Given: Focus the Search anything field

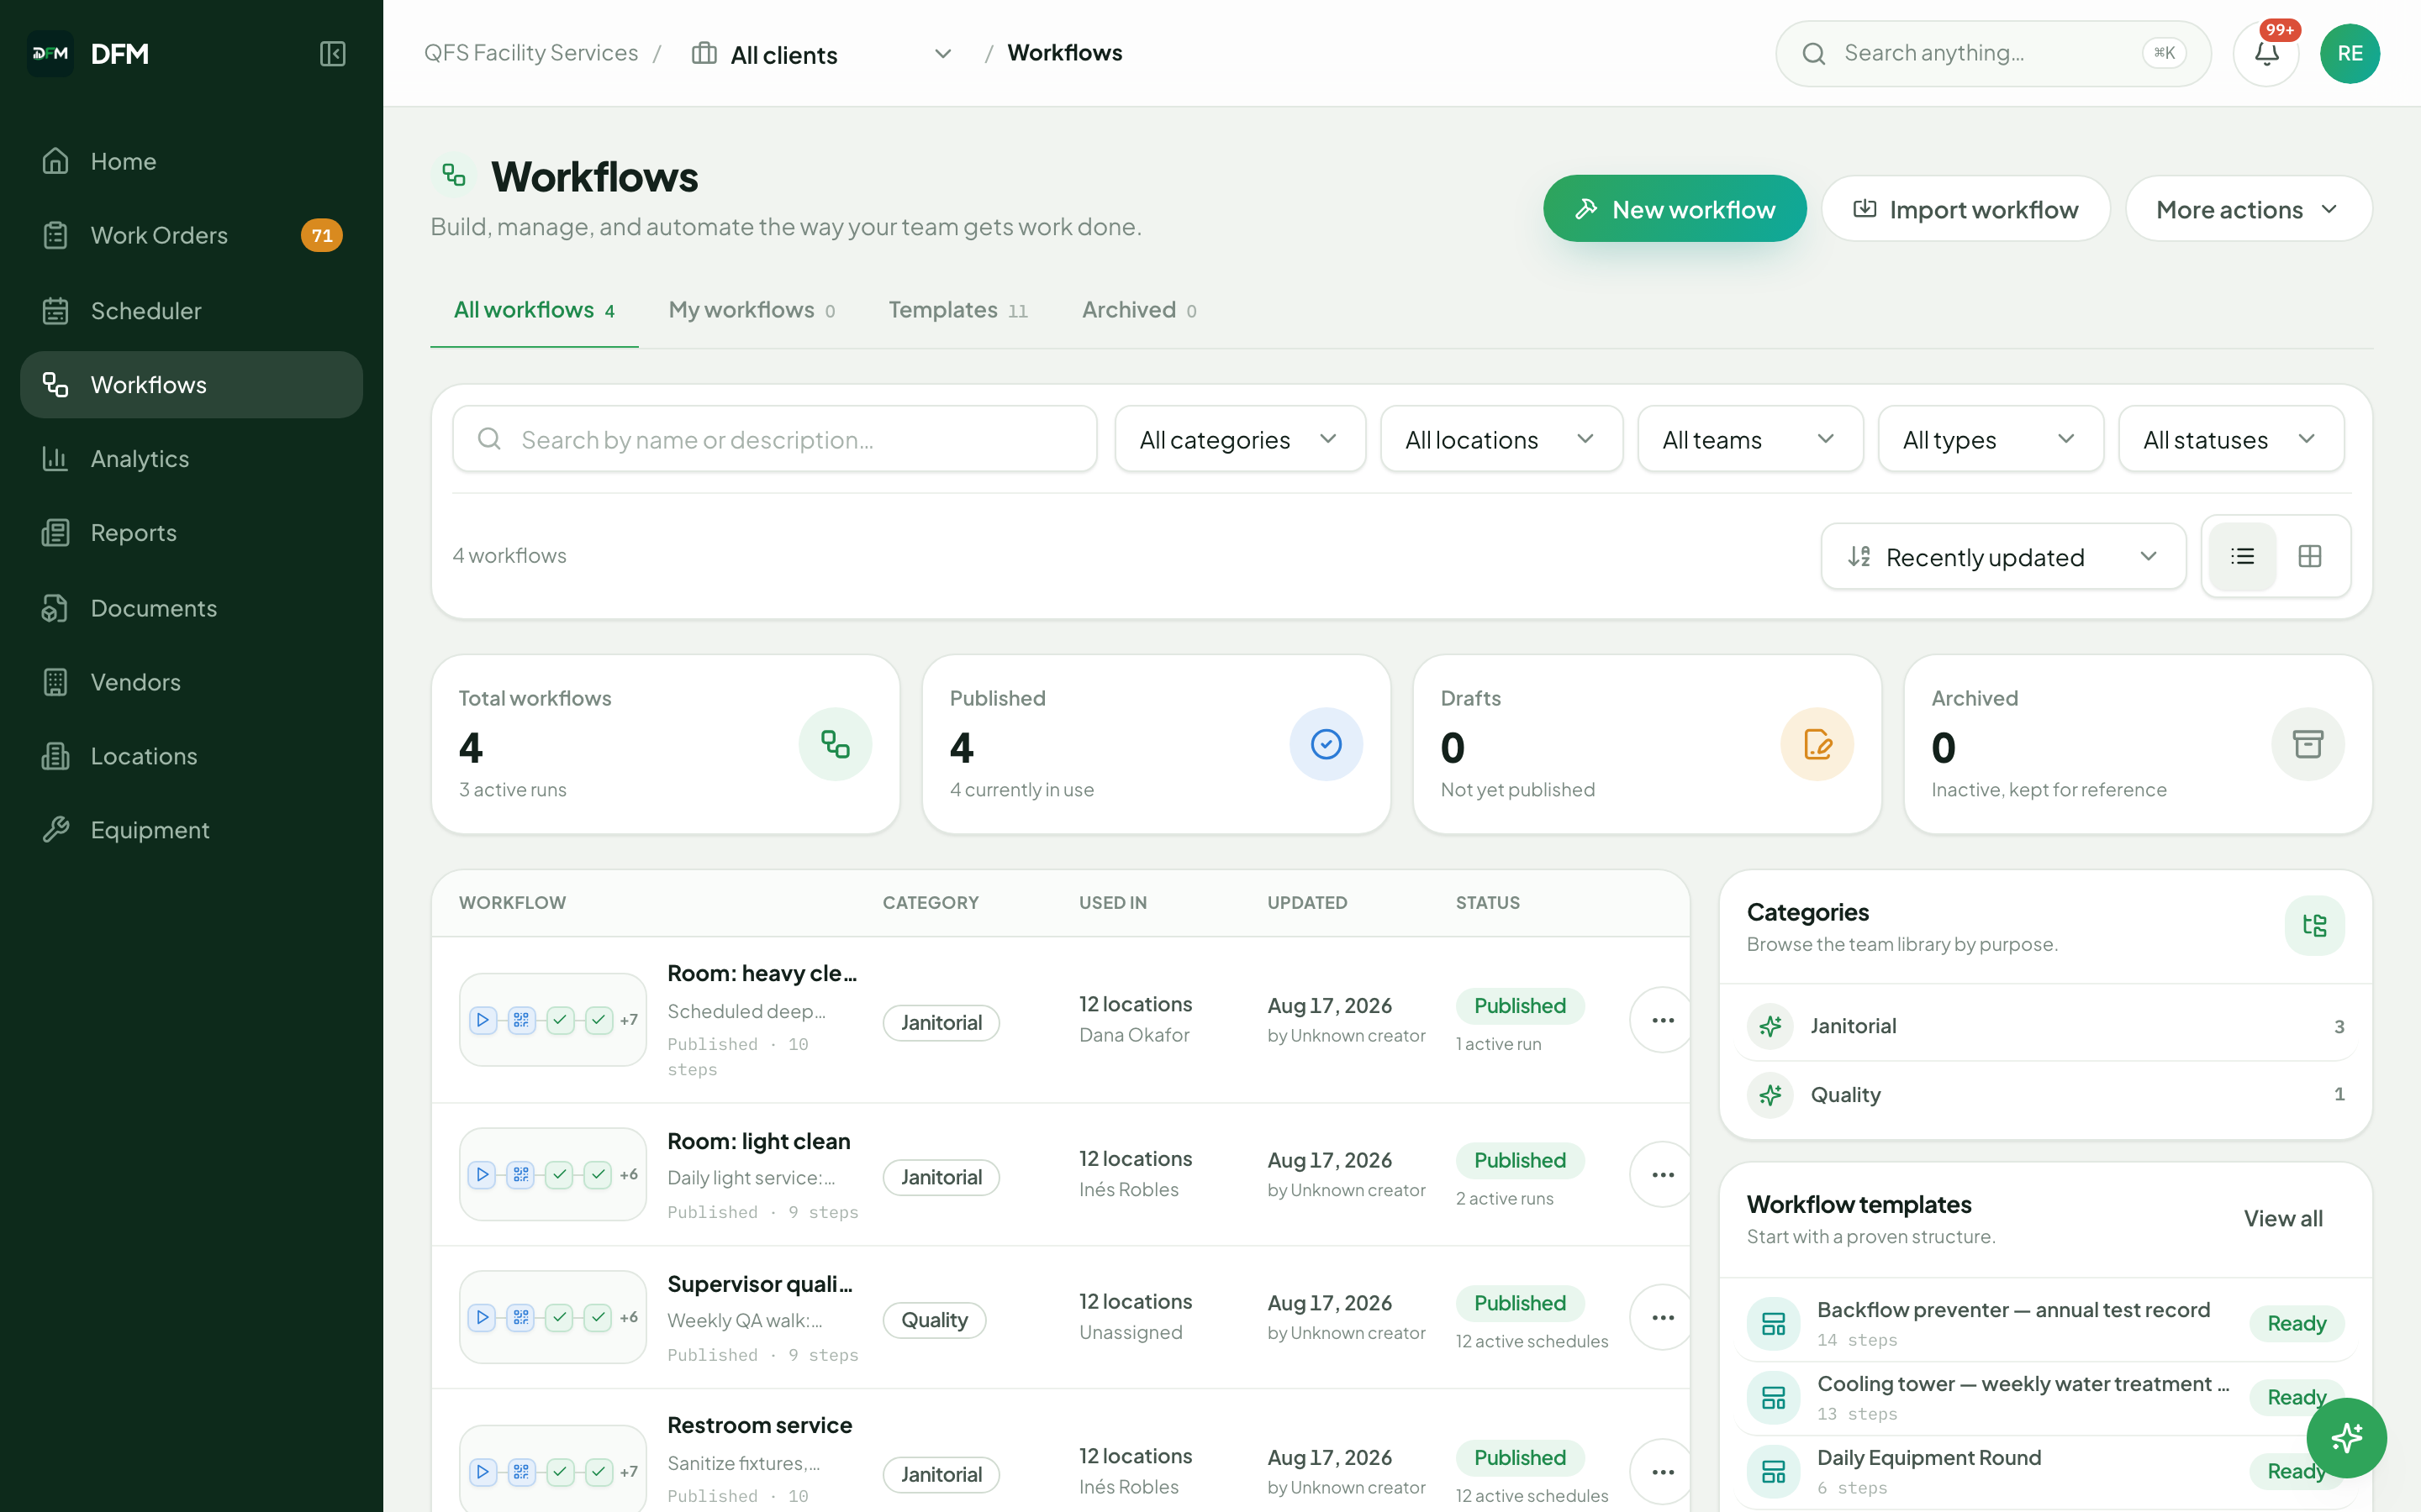Looking at the screenshot, I should tap(1993, 53).
